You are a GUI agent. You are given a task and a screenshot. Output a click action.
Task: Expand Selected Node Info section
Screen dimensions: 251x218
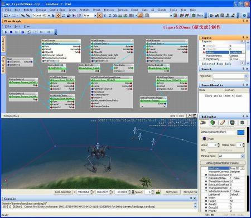(243, 64)
